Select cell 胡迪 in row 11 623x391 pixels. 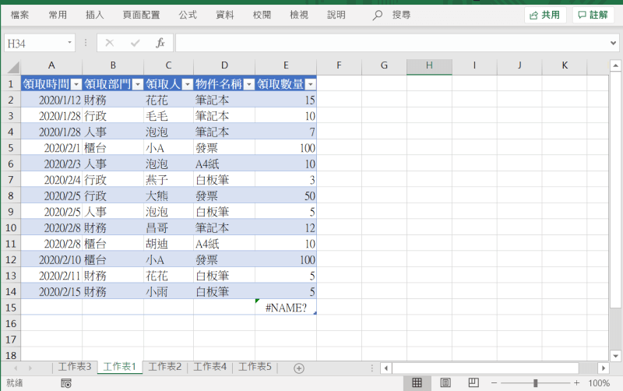pos(168,244)
